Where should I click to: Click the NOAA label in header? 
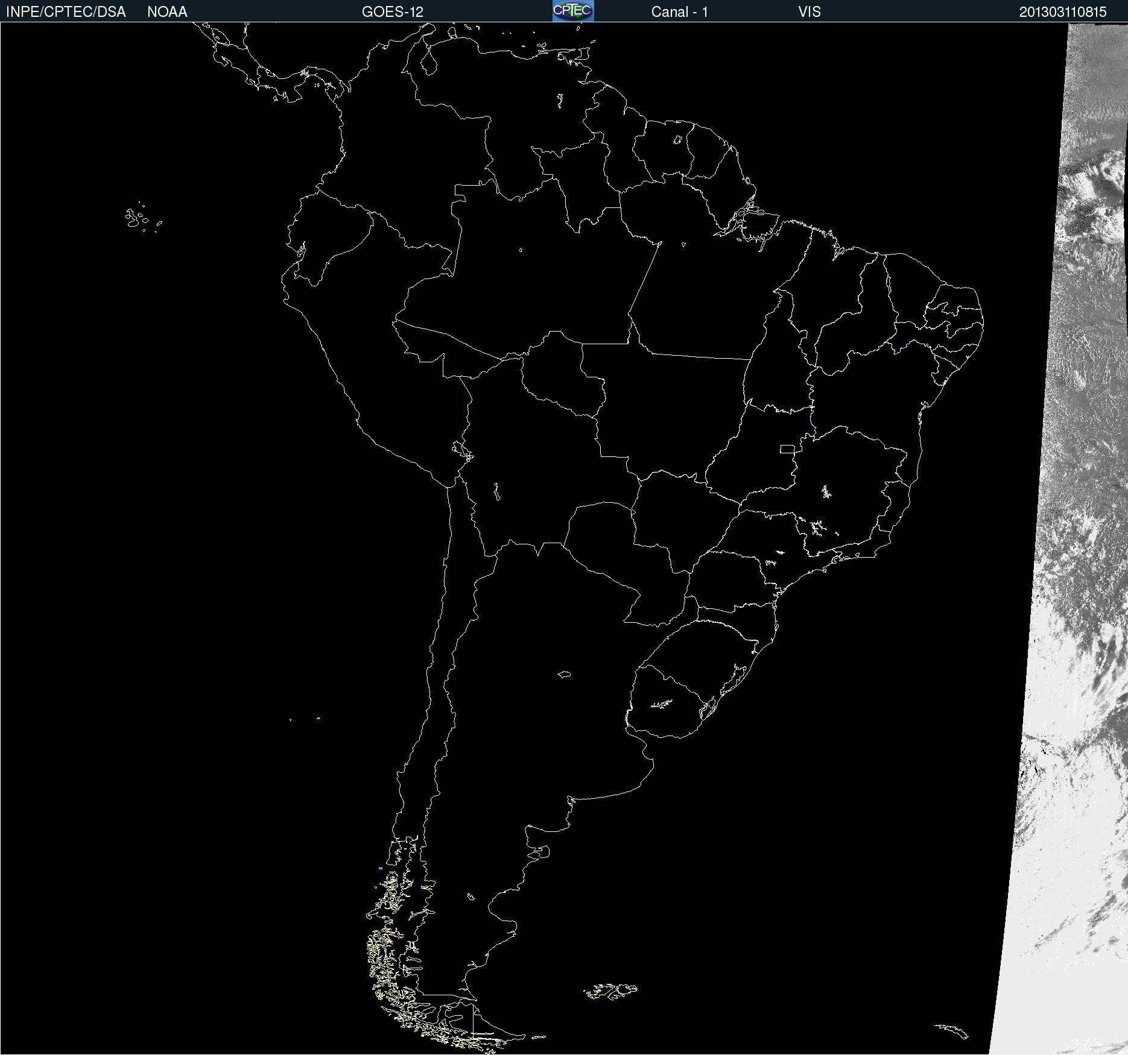point(167,12)
